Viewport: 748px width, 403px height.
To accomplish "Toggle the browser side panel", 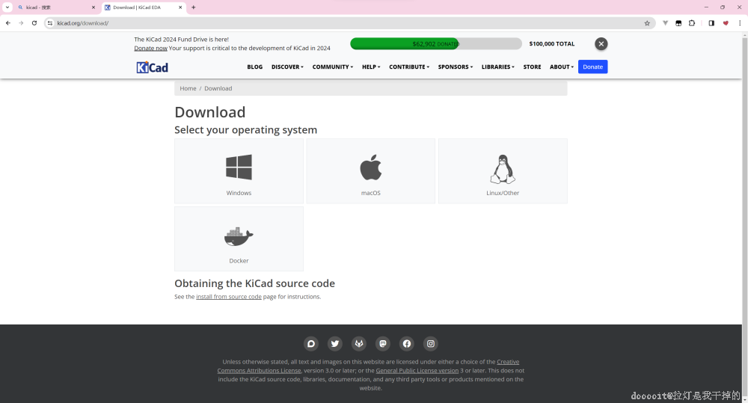I will coord(711,23).
